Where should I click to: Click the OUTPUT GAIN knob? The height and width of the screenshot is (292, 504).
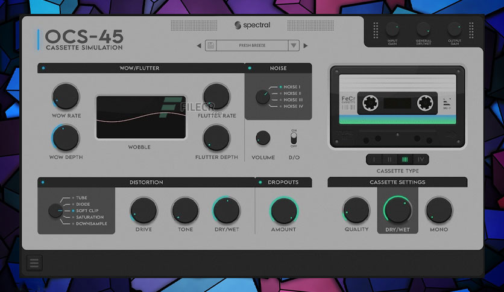pos(455,30)
